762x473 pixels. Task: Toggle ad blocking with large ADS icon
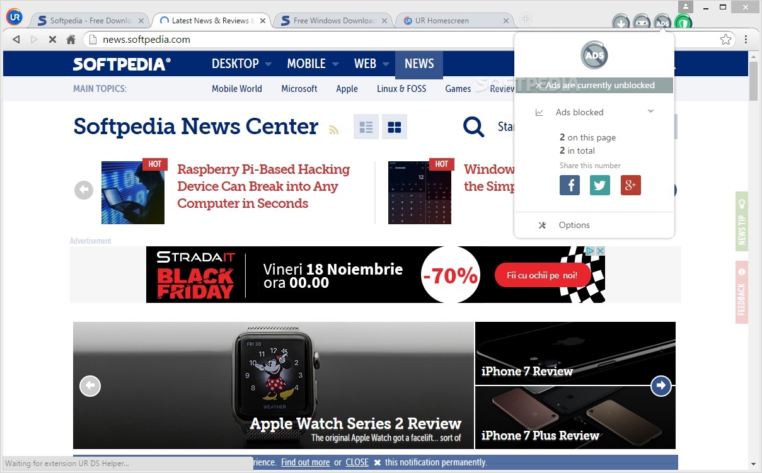594,54
